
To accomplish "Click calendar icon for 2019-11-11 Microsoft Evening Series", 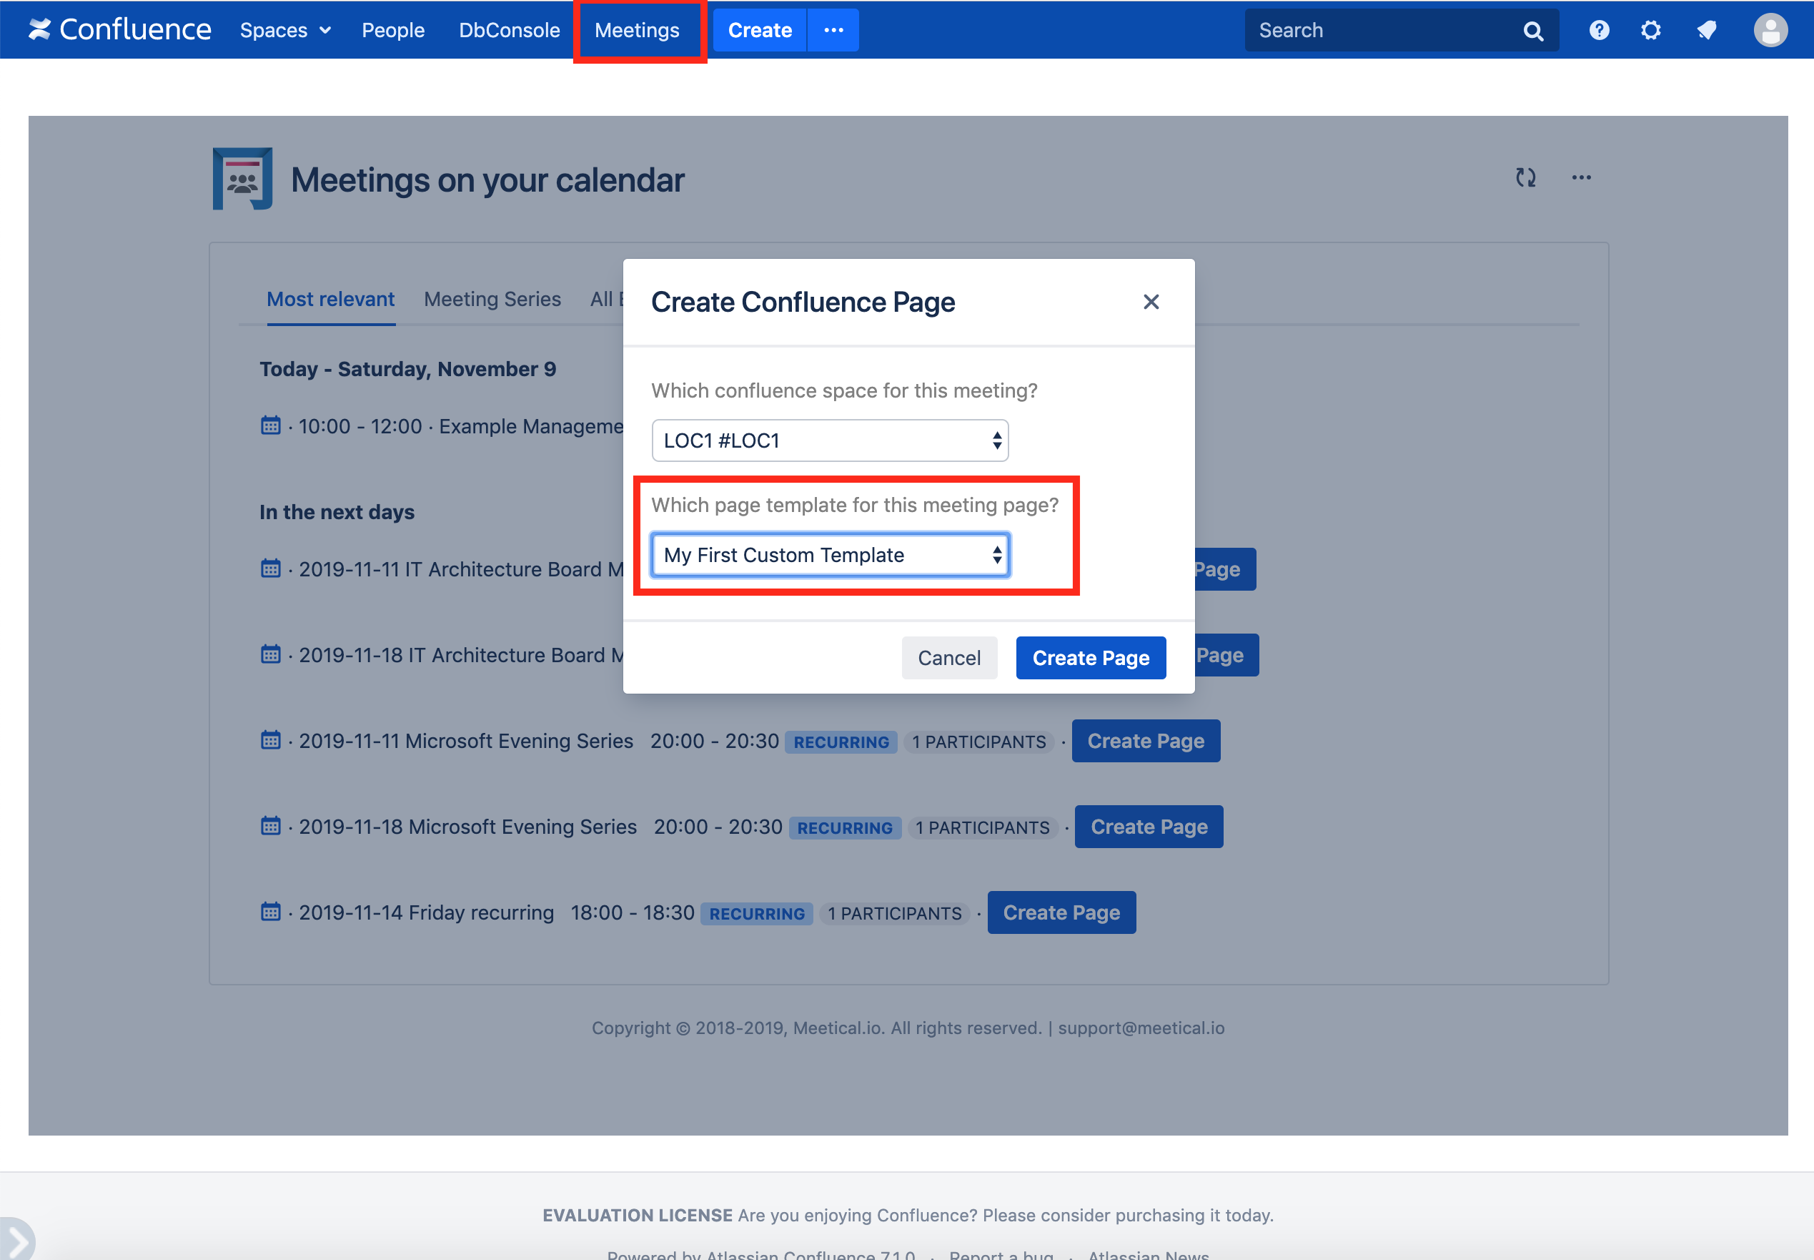I will (271, 741).
